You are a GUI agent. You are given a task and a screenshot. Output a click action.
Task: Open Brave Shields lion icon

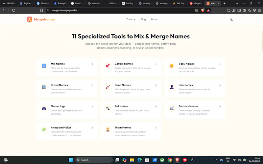203,10
